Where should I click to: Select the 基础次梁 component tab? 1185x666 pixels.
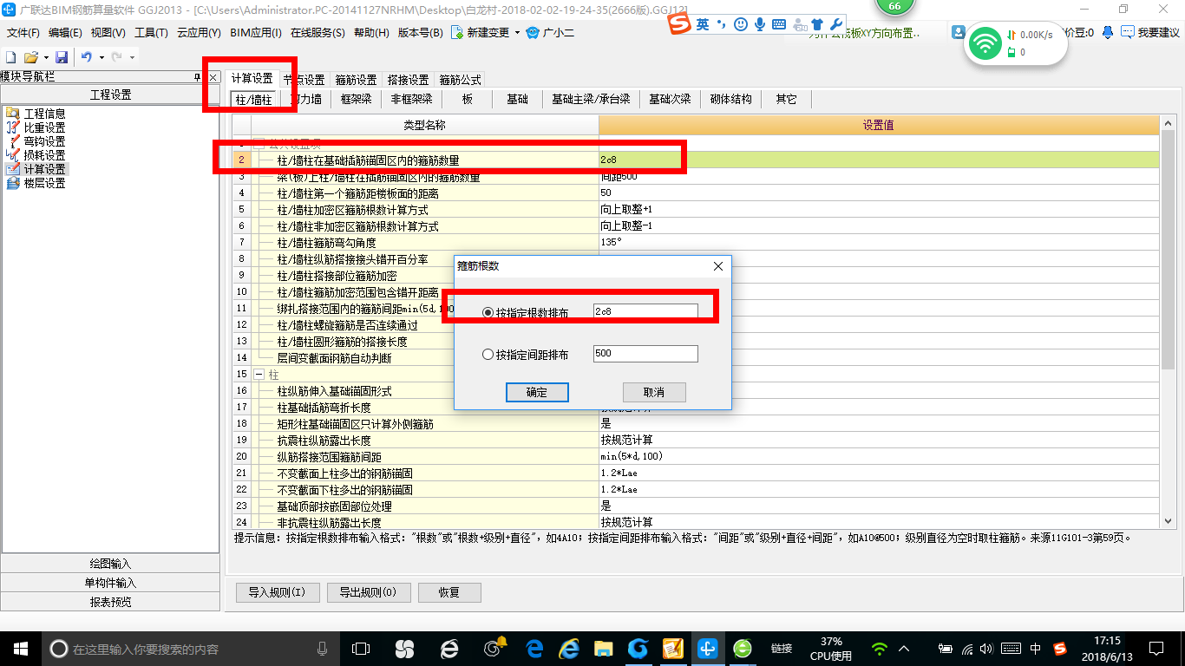point(670,100)
